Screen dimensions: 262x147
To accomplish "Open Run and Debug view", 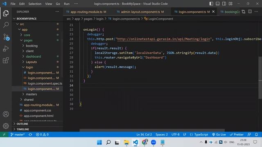I will (6, 49).
